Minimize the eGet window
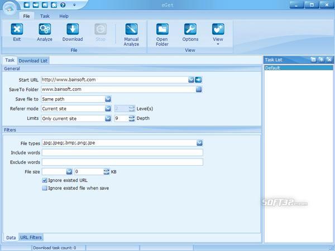Viewport: 335px width, 251px height. [x=296, y=4]
